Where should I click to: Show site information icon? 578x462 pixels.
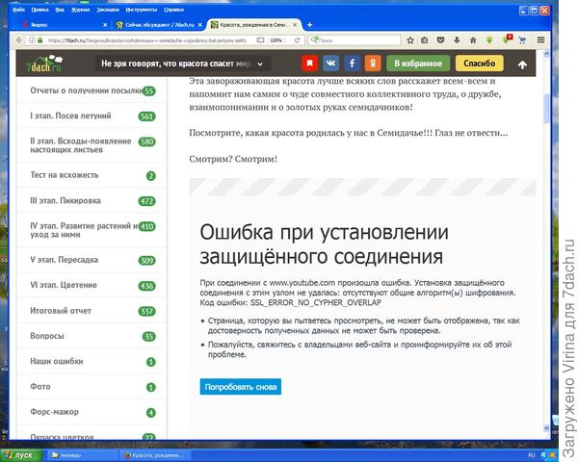click(32, 40)
